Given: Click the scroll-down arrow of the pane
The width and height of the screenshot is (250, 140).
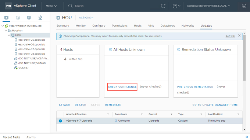Looking at the screenshot, I should point(244,130).
